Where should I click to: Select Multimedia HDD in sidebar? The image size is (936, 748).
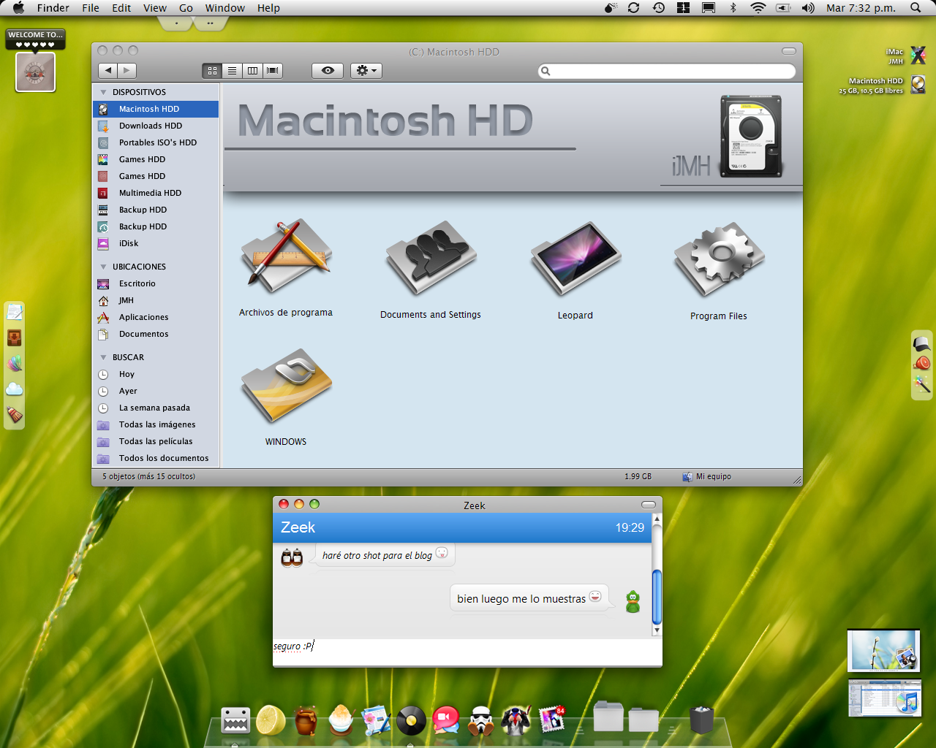156,193
